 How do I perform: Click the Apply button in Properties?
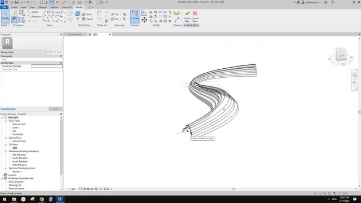click(55, 109)
